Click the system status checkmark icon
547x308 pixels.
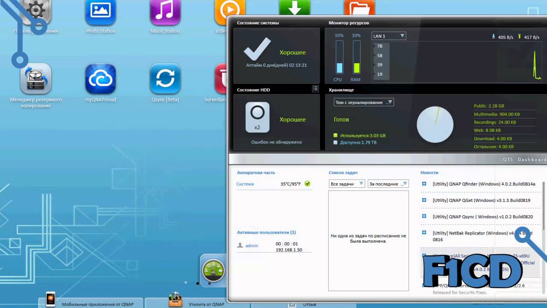(x=257, y=49)
